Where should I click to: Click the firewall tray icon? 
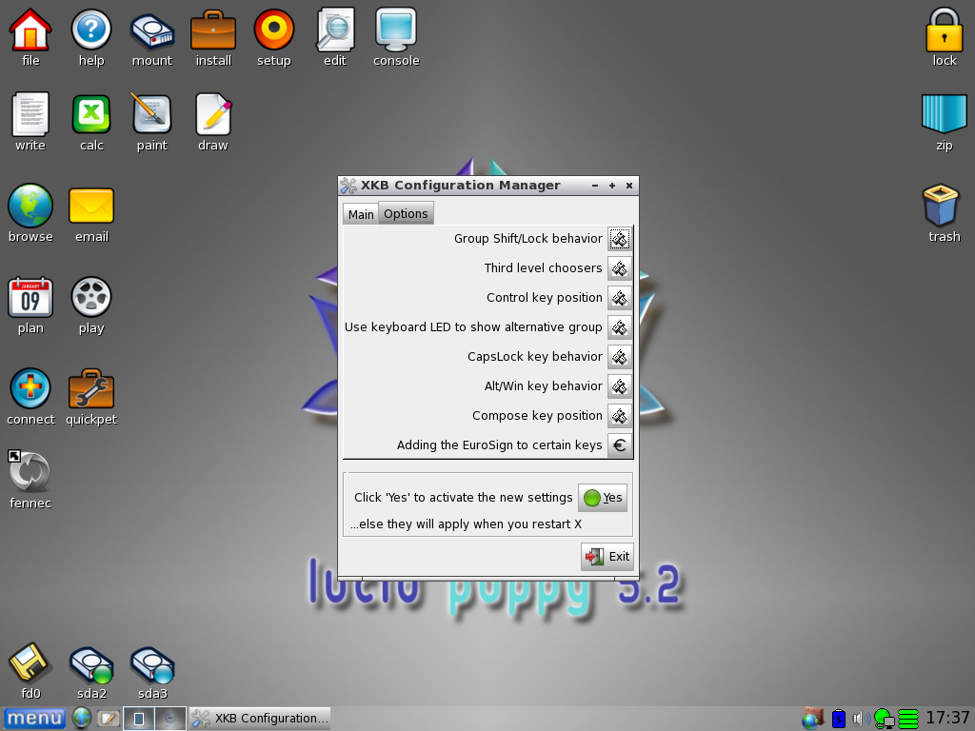tap(812, 719)
